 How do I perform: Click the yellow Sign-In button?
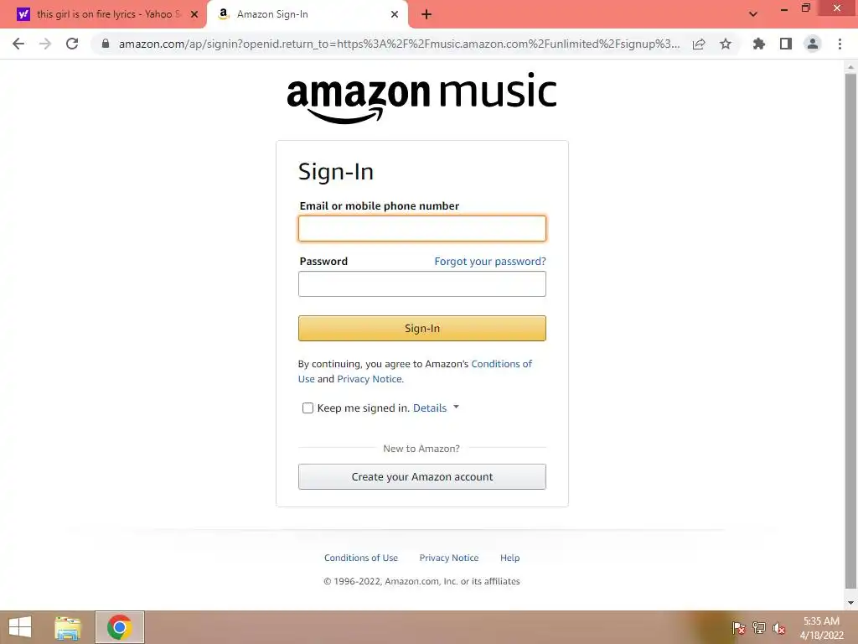tap(422, 328)
